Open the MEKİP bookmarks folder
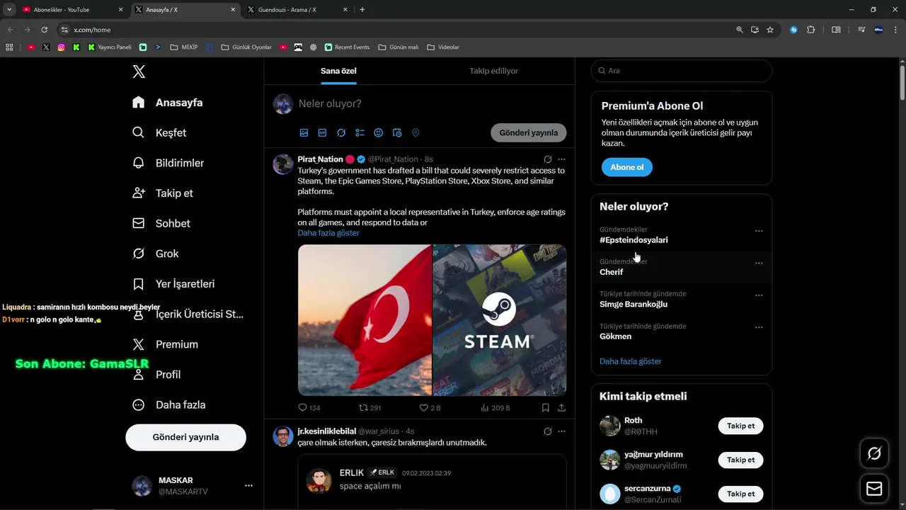The image size is (906, 510). (x=183, y=47)
